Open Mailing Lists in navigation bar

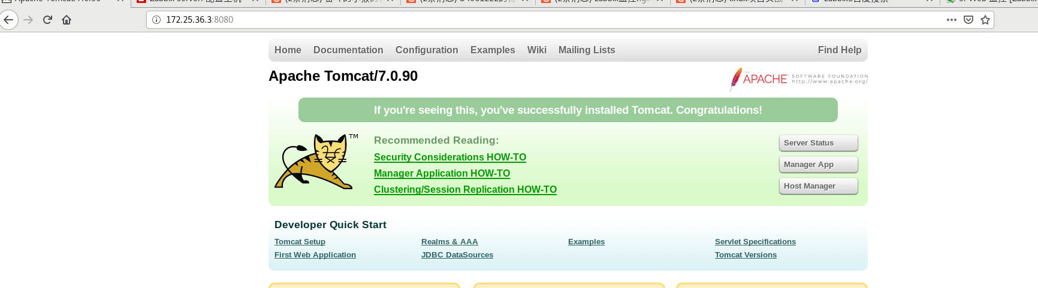click(x=587, y=50)
